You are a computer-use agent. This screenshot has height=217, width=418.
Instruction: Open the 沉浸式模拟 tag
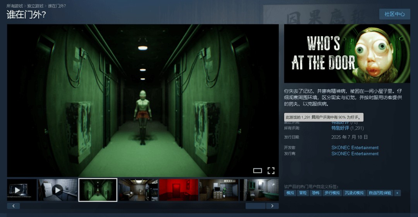[x=354, y=193]
